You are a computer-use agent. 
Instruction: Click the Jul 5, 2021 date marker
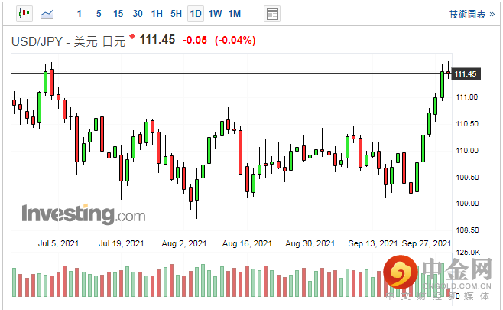[x=58, y=243]
